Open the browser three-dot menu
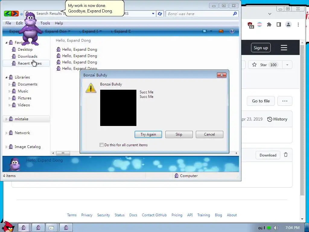 click(x=298, y=24)
